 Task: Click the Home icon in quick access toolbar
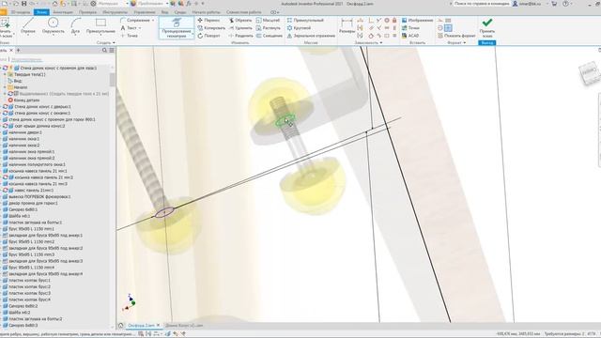tap(54, 4)
